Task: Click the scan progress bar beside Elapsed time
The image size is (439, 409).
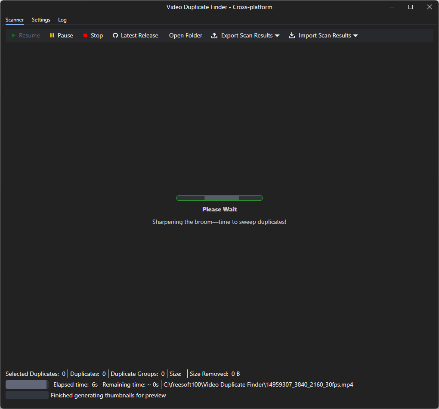Action: click(x=27, y=384)
